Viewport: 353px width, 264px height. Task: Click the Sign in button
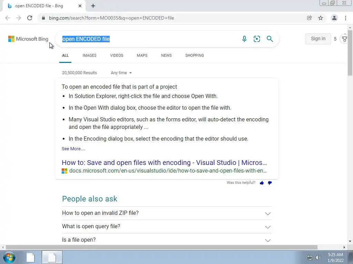point(318,39)
